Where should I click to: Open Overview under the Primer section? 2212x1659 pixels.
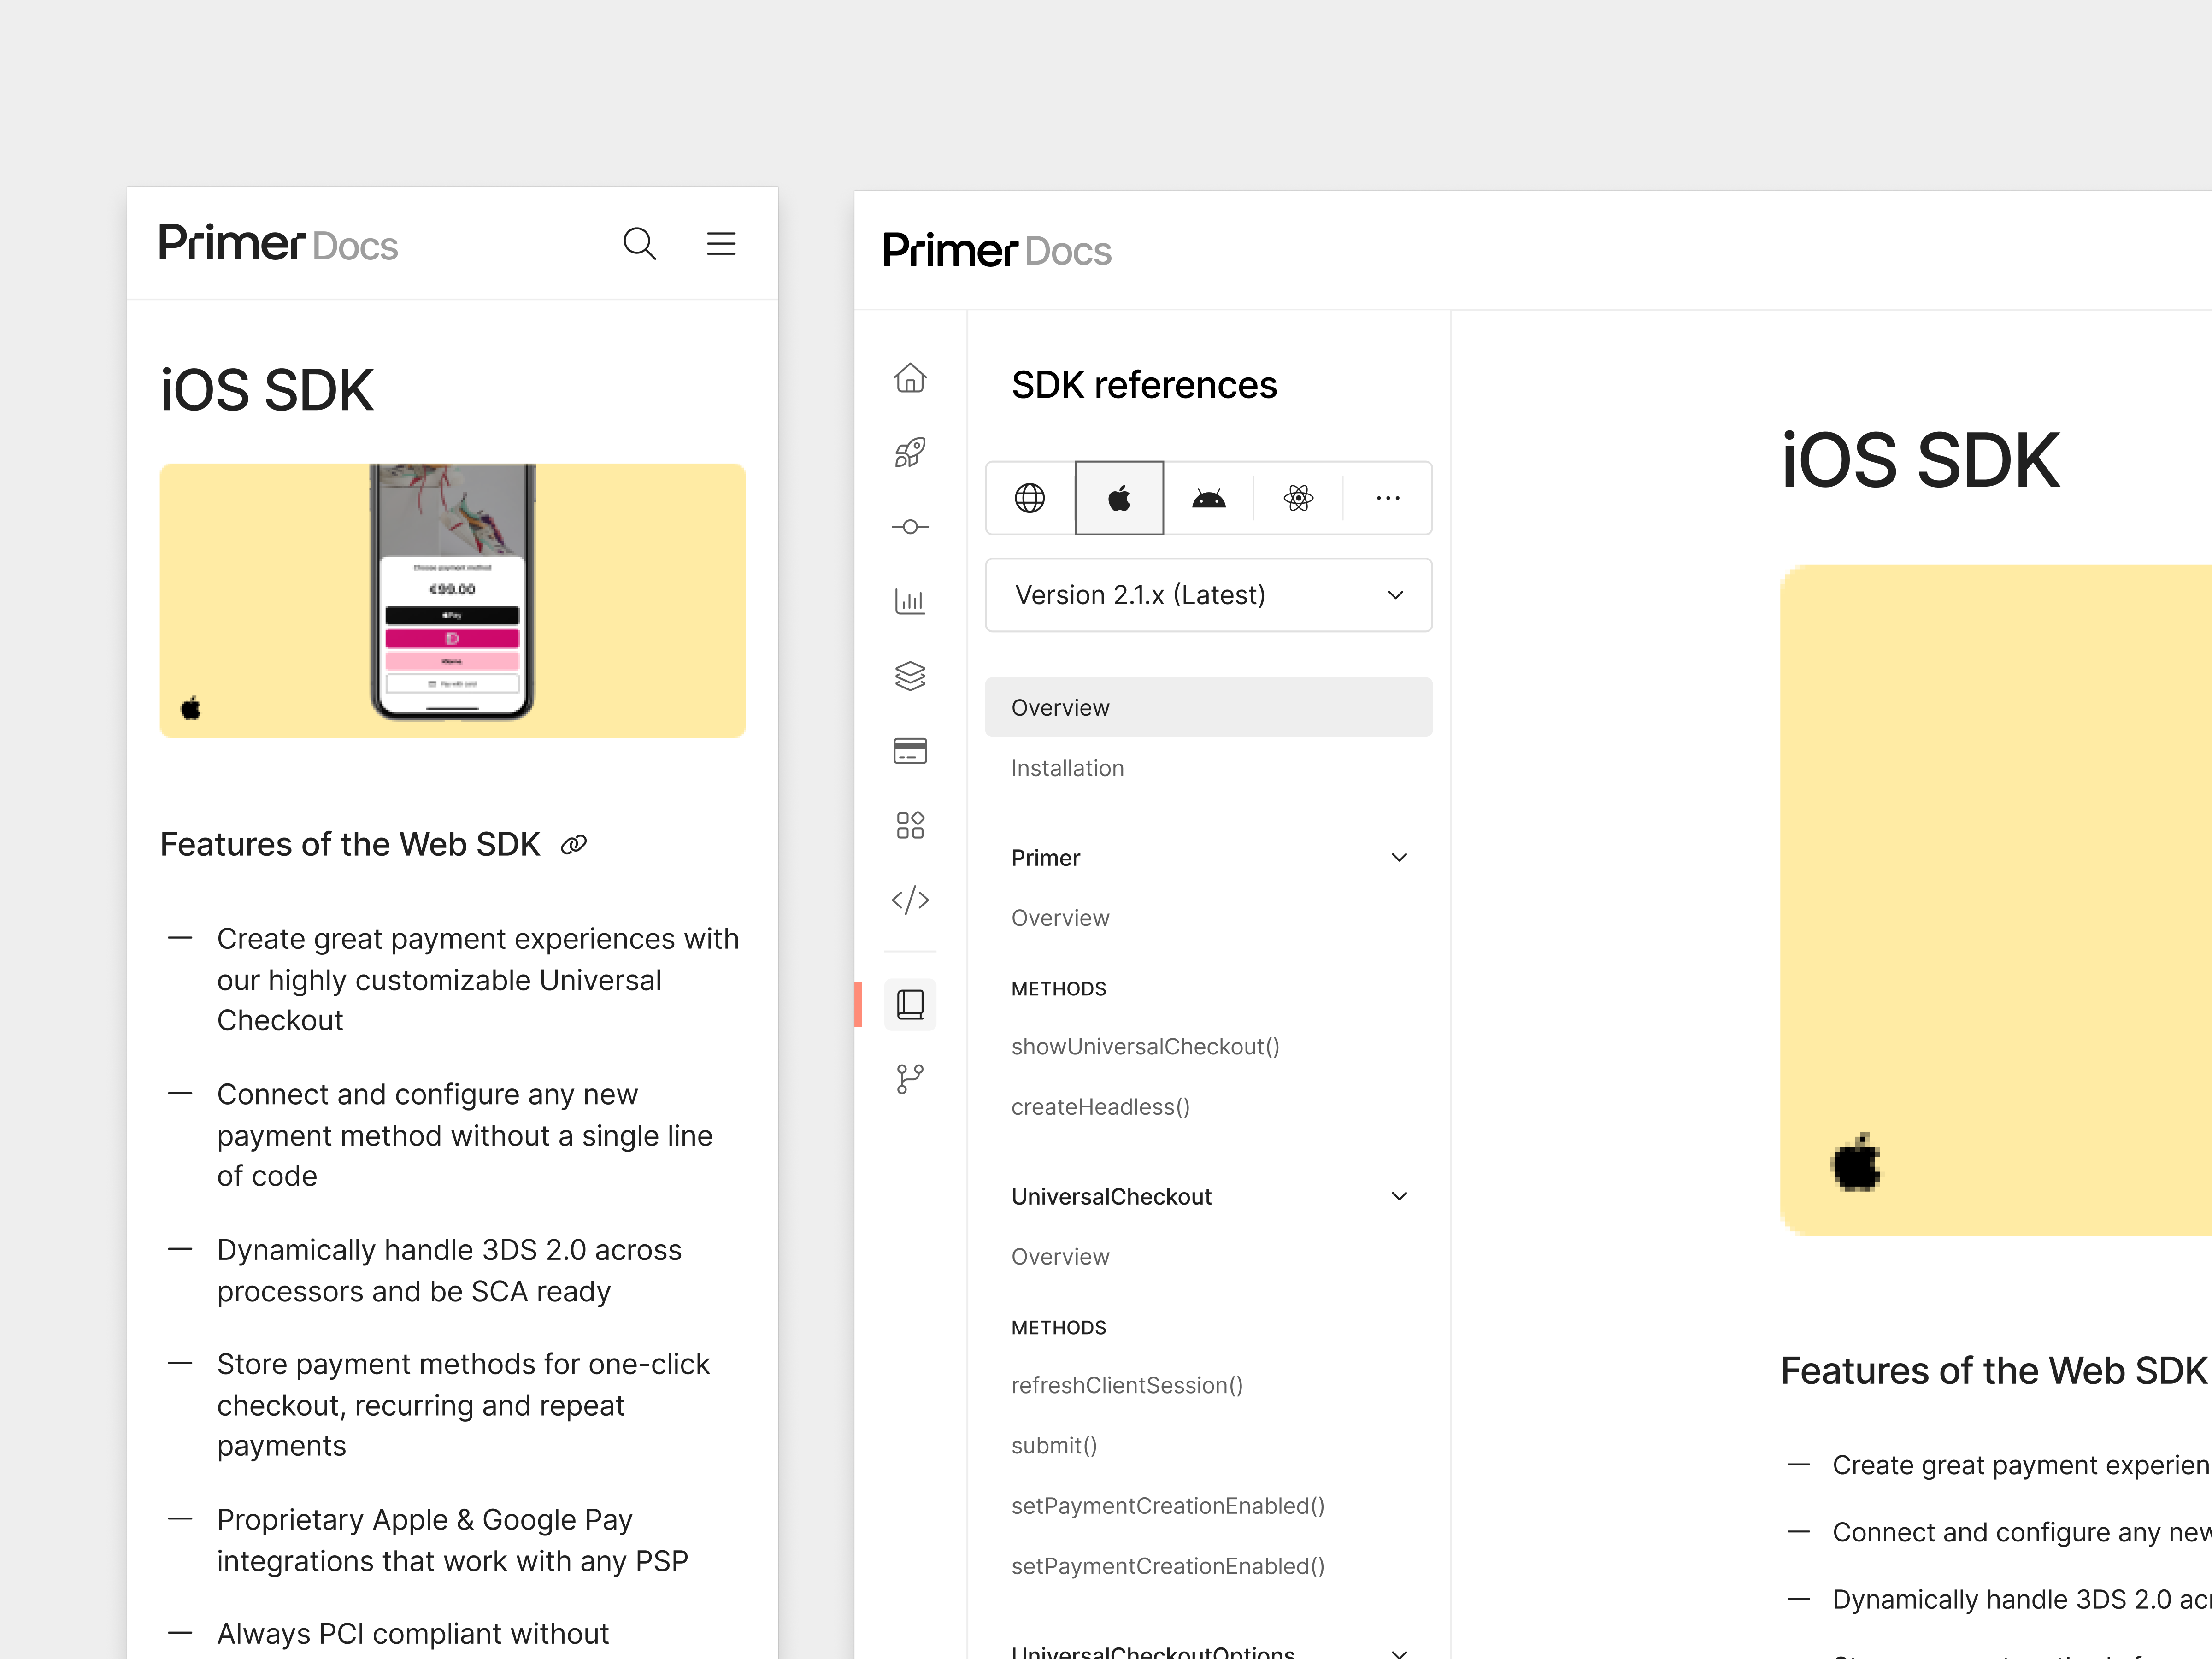(x=1060, y=918)
